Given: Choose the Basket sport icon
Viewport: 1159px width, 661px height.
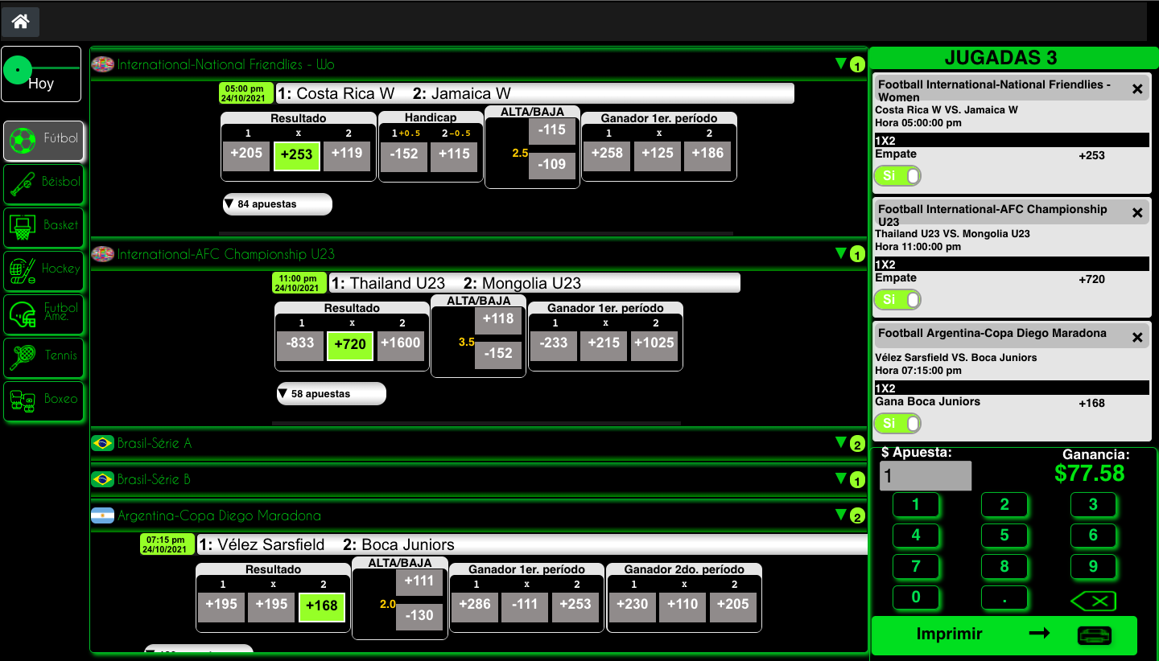Looking at the screenshot, I should [x=23, y=228].
